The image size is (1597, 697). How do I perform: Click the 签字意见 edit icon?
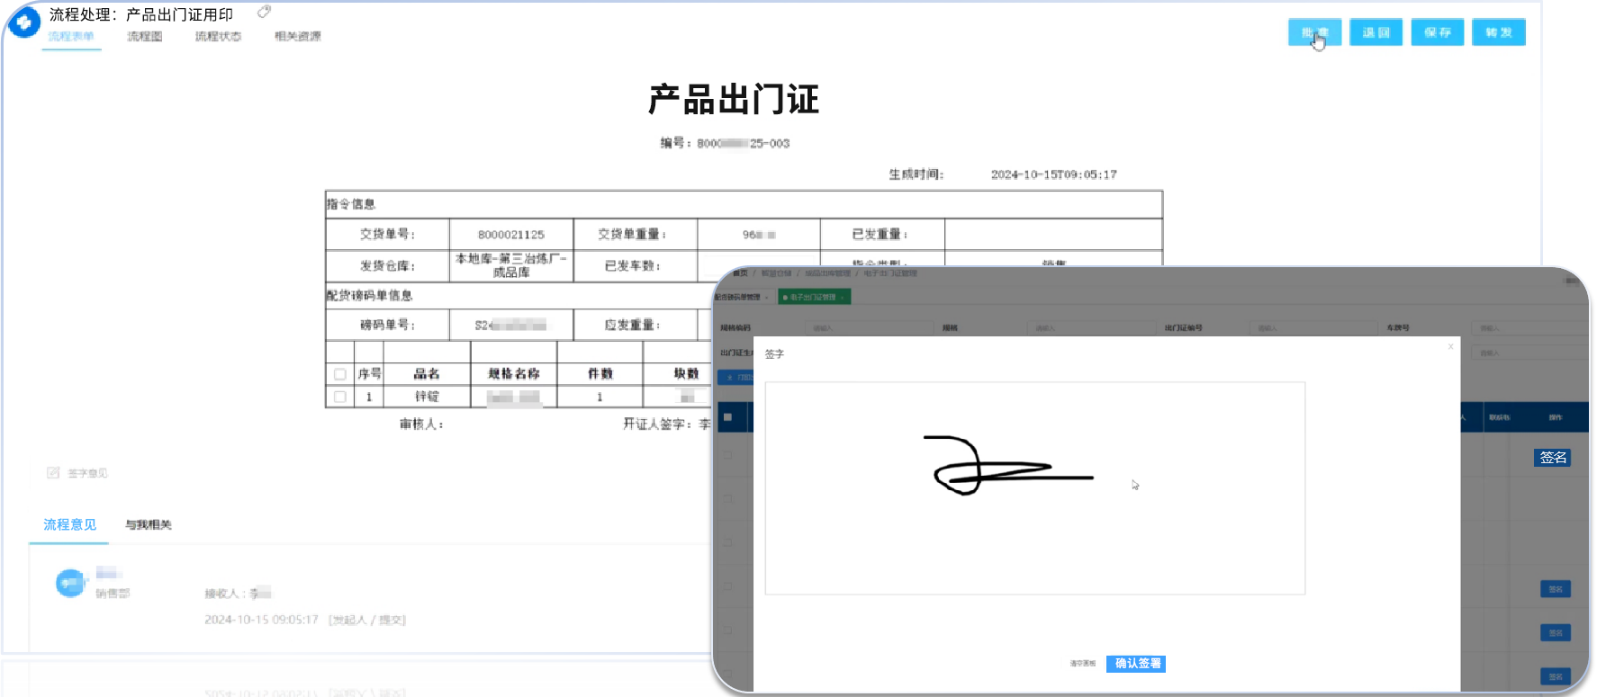pos(53,472)
